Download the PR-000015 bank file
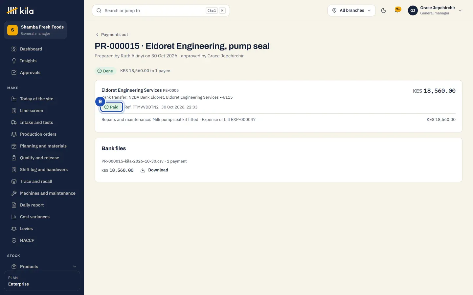473x295 pixels. pos(154,170)
